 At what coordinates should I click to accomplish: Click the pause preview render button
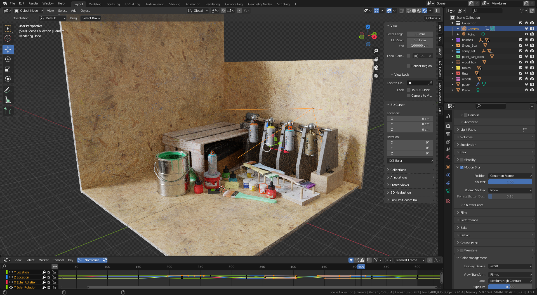tap(437, 11)
